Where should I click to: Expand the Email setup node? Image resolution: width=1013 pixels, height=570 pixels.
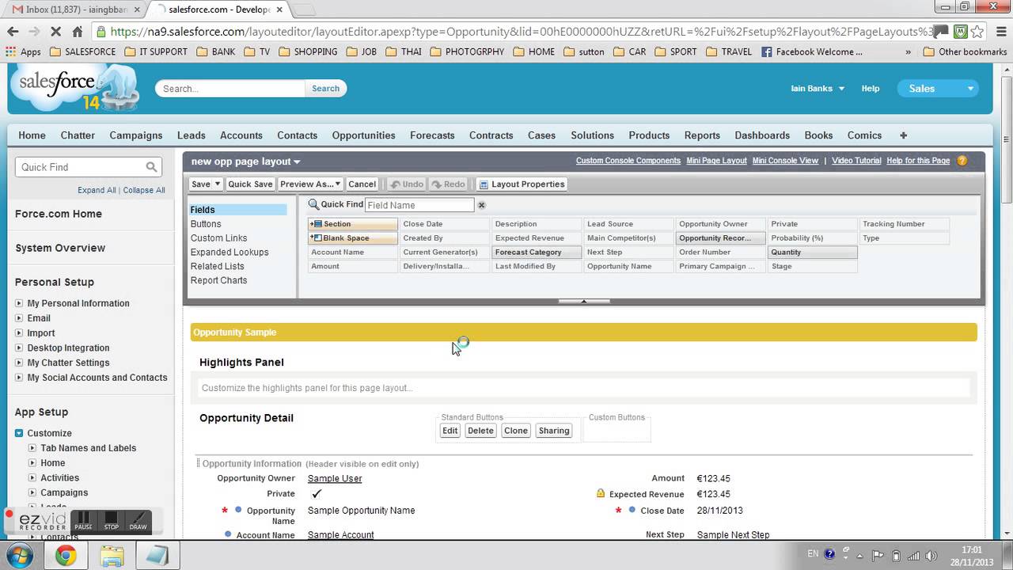click(19, 318)
